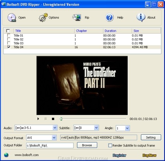
Task: Click the 0.02 MB size cell
Action: tap(137, 39)
